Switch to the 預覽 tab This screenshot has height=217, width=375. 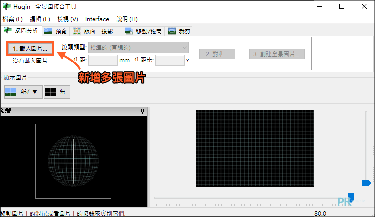(x=56, y=31)
